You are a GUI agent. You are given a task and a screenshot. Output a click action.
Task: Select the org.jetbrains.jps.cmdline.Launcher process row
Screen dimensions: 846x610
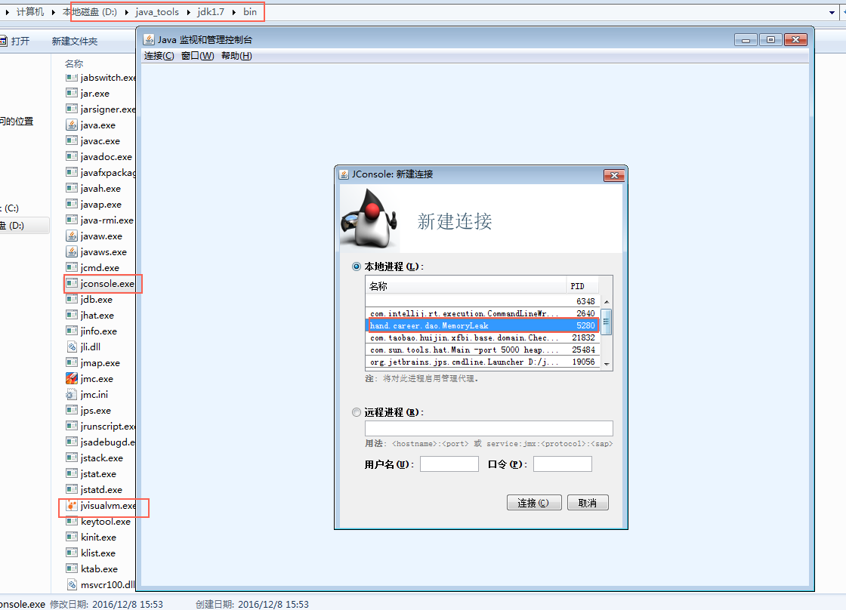pyautogui.click(x=483, y=362)
